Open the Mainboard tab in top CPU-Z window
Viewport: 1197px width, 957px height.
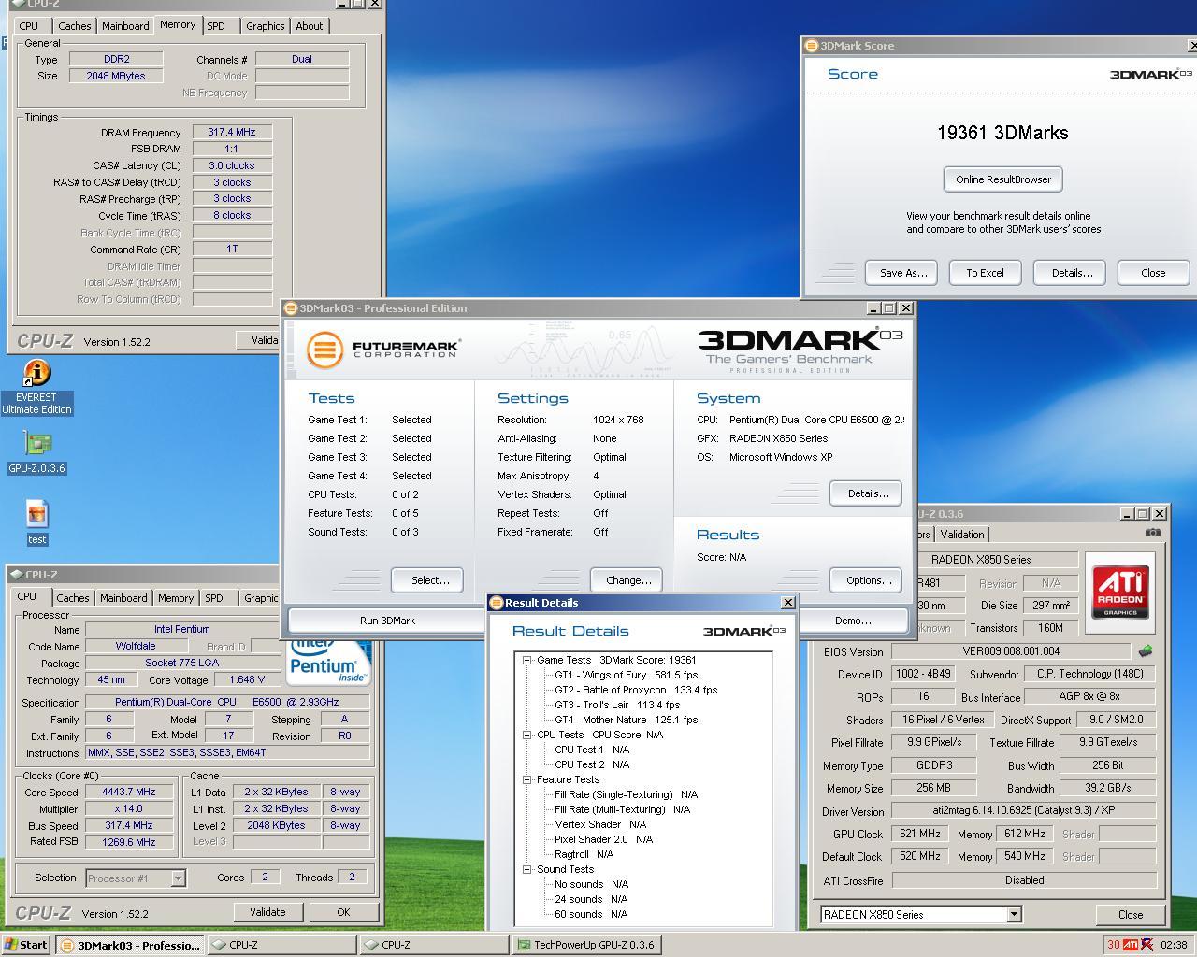(x=125, y=26)
